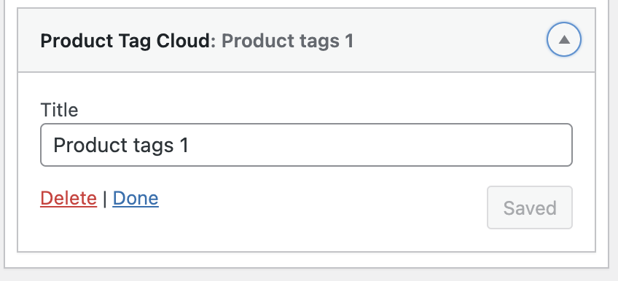
Task: Click the gray Product tags 1 subtitle
Action: pos(287,41)
